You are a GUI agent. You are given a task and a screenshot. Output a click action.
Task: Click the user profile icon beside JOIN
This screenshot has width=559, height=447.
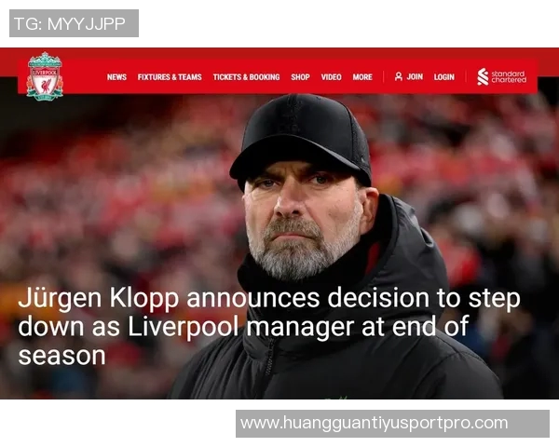(x=398, y=76)
